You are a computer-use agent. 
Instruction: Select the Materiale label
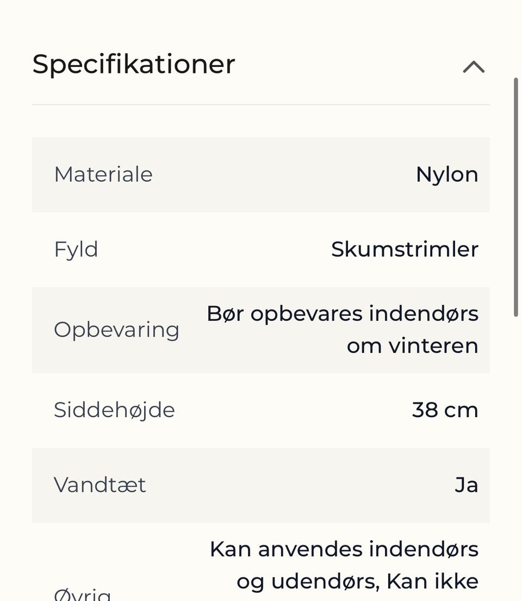point(103,175)
